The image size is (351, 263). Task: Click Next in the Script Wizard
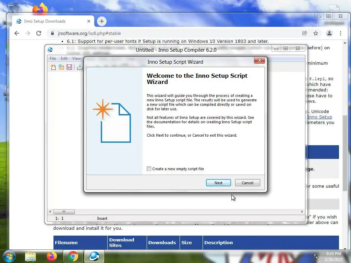[218, 183]
